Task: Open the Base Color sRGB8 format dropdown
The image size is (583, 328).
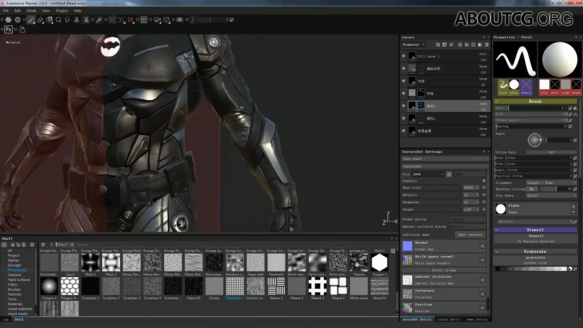Action: 471,188
